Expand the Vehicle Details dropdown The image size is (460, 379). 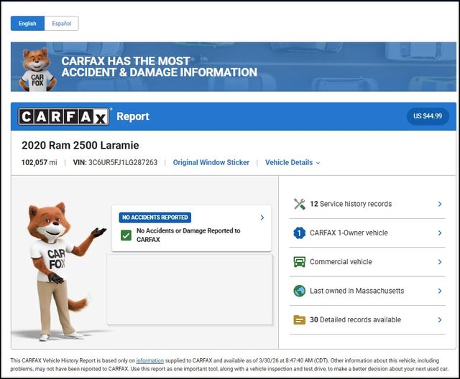tap(293, 163)
